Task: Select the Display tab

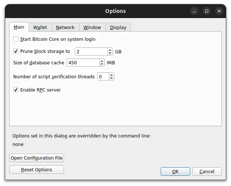Action: [x=118, y=28]
